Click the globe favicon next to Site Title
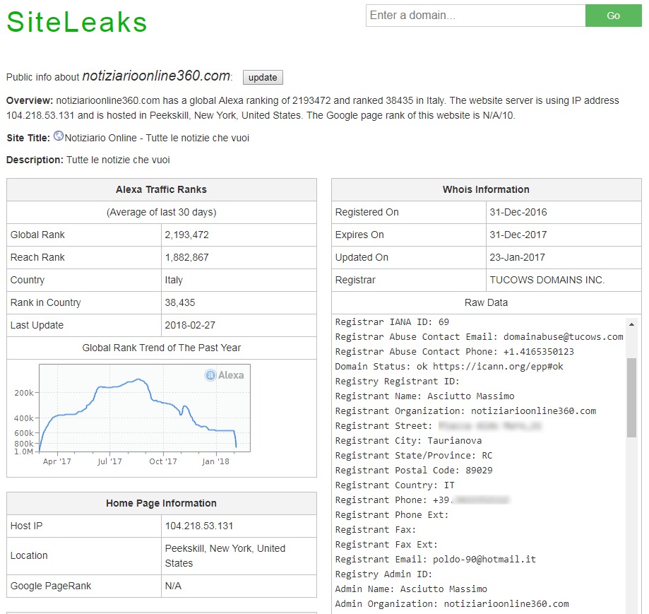This screenshot has height=614, width=649. pos(59,136)
